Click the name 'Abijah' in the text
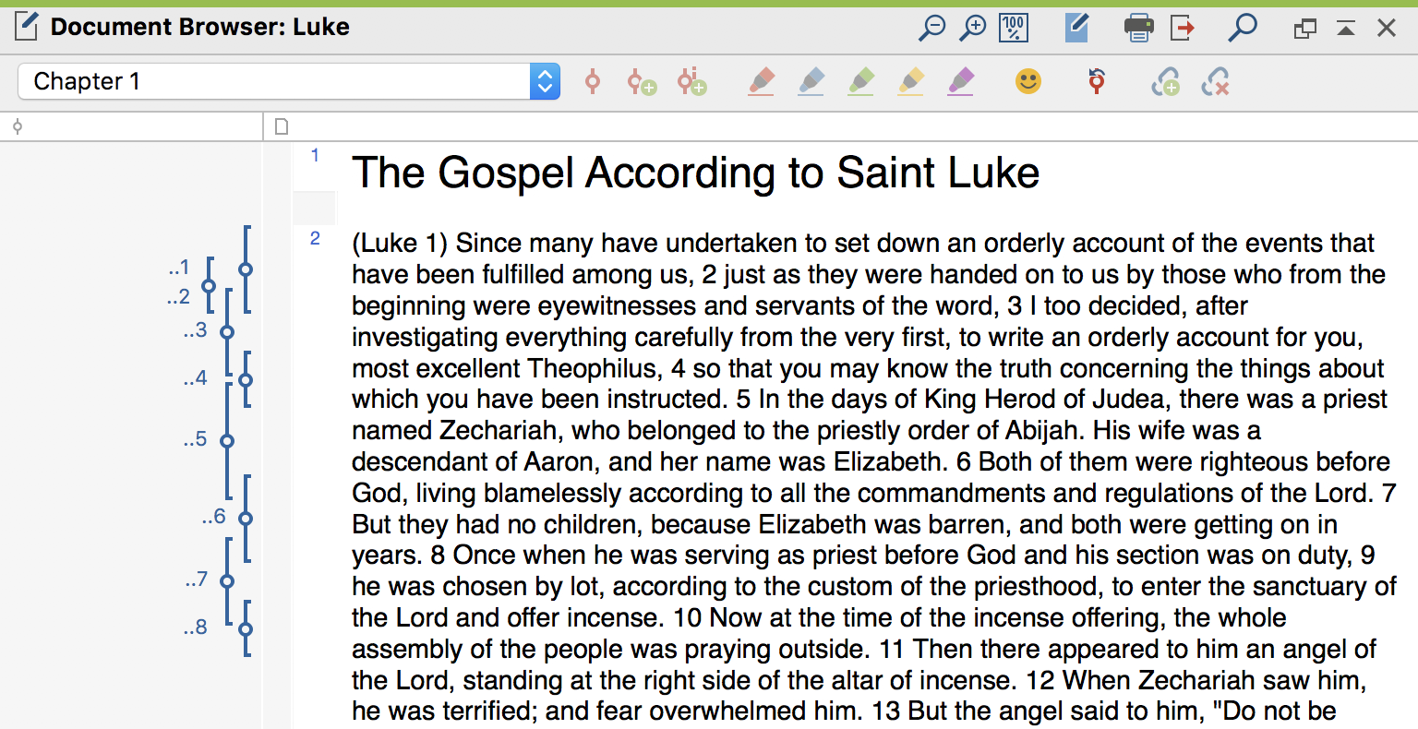This screenshot has height=729, width=1418. click(1046, 431)
